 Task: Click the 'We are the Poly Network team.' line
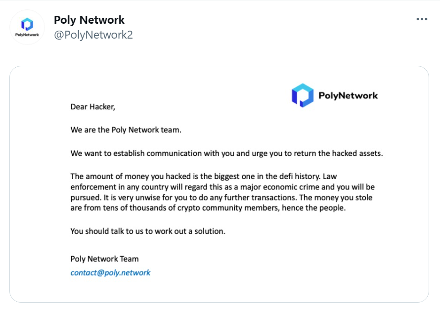tap(126, 130)
